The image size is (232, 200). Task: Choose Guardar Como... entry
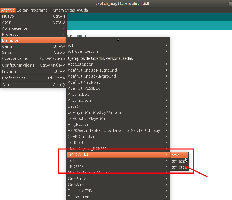33,58
